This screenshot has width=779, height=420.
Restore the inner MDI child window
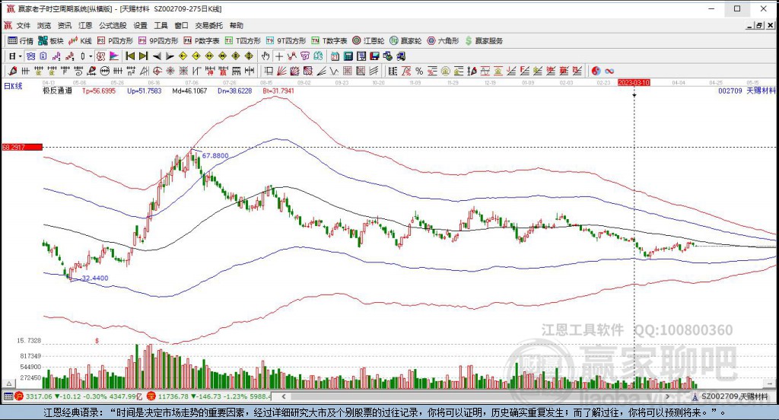pos(759,25)
